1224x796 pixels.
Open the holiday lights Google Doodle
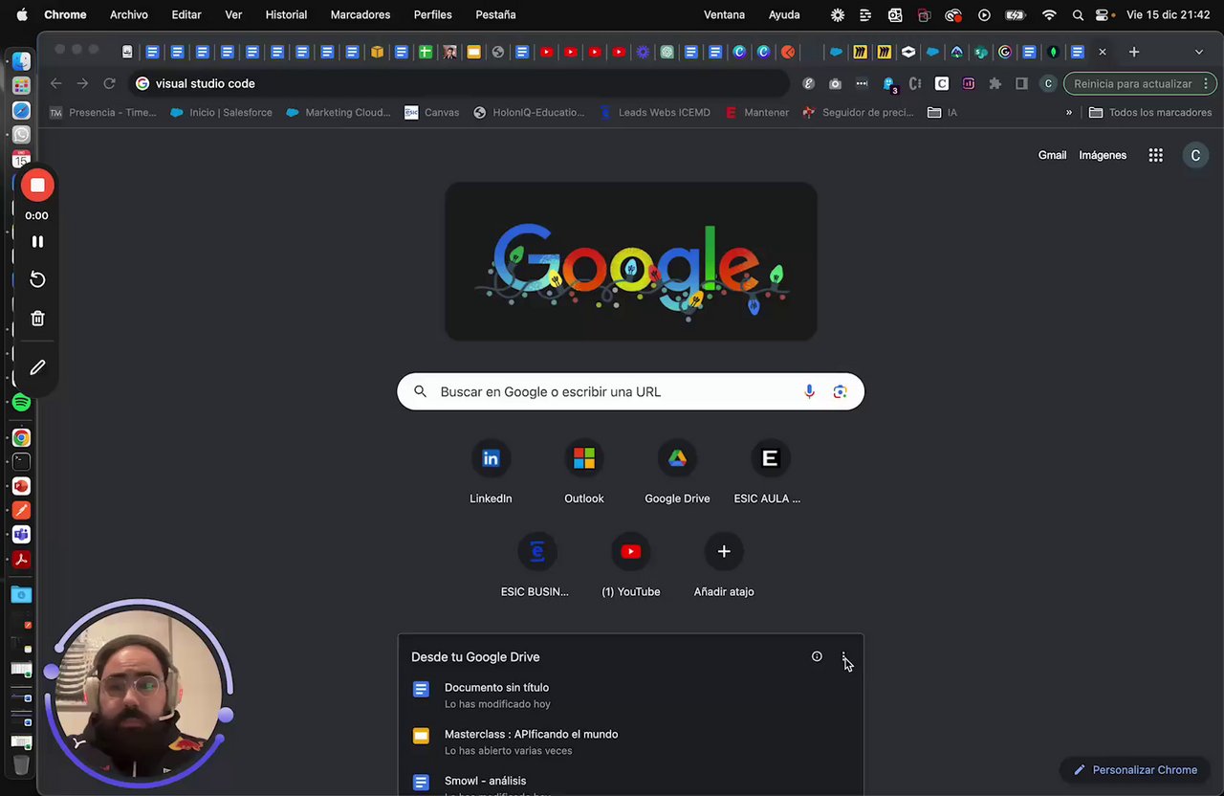[x=631, y=261]
